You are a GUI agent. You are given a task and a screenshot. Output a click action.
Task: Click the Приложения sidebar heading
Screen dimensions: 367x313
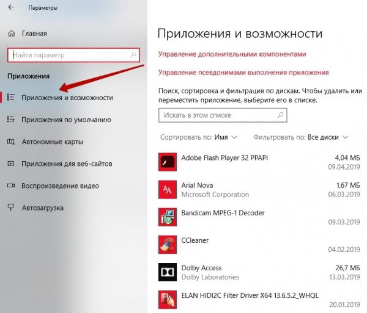point(28,76)
